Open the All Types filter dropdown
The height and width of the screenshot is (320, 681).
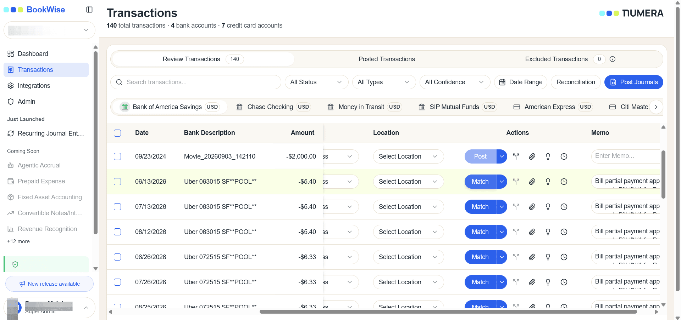click(x=384, y=82)
